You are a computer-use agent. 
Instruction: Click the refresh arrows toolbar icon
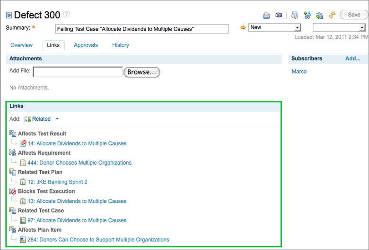point(332,15)
